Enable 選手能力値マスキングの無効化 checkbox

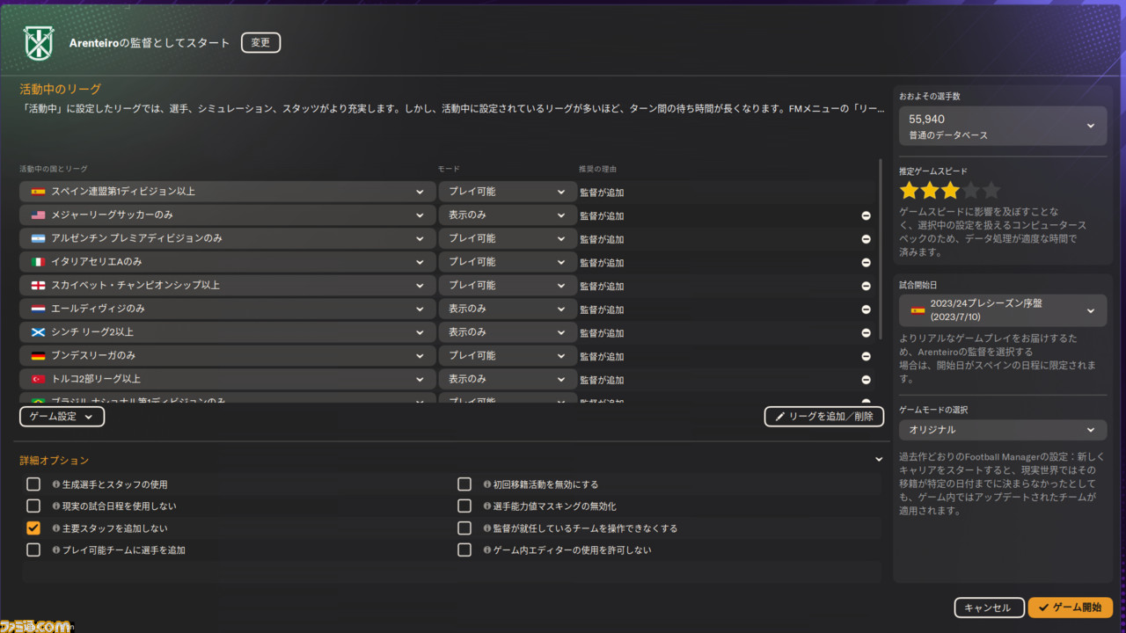[x=464, y=506]
